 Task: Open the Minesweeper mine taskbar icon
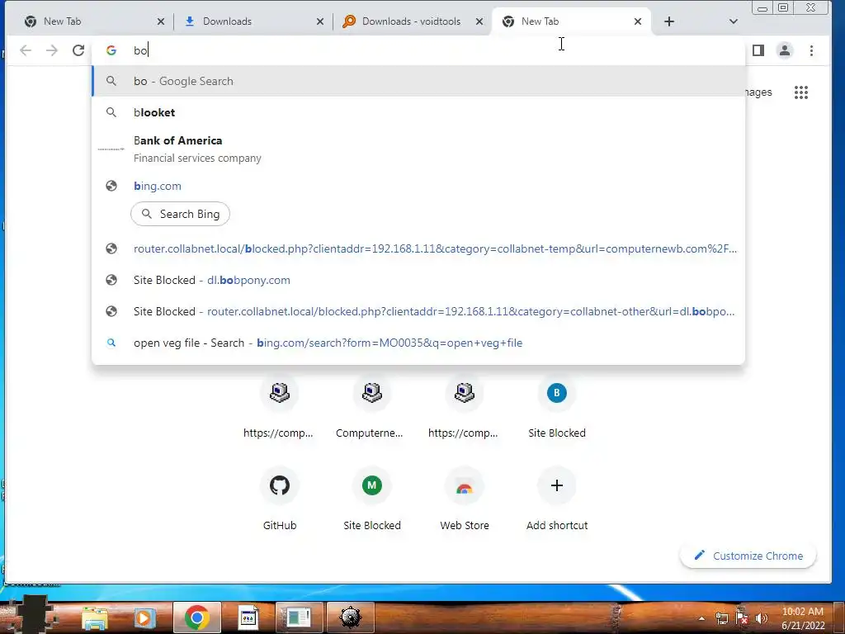[350, 617]
